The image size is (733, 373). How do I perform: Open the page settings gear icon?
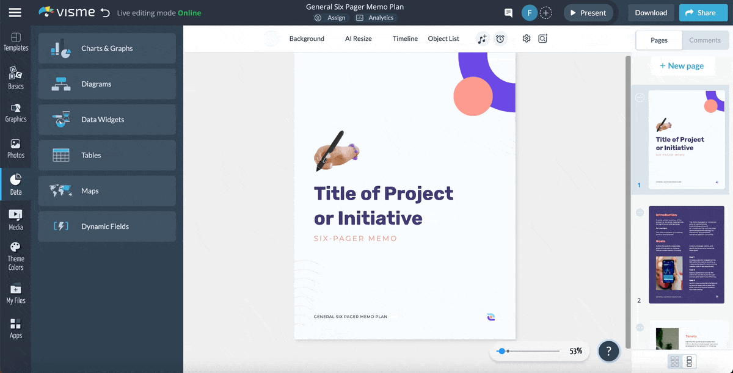click(x=527, y=38)
